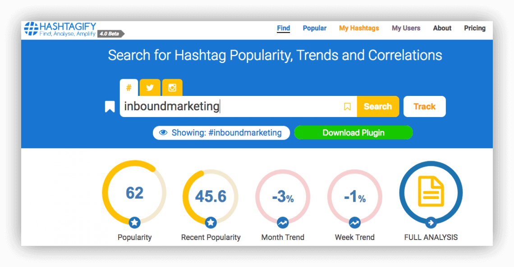
Task: Select the Instagram source icon
Action: tap(172, 87)
